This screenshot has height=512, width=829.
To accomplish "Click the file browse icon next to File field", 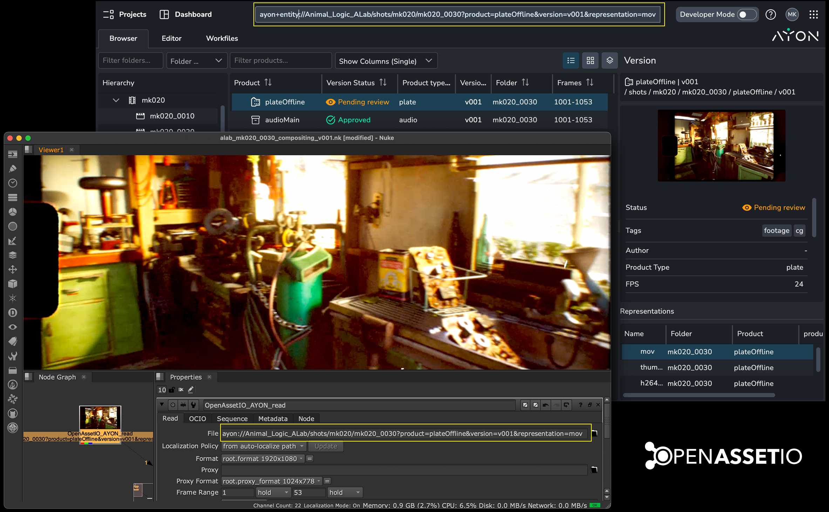I will 594,434.
